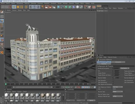Click the orange plus recent-tools icon
The width and height of the screenshot is (135, 104).
point(26,7)
